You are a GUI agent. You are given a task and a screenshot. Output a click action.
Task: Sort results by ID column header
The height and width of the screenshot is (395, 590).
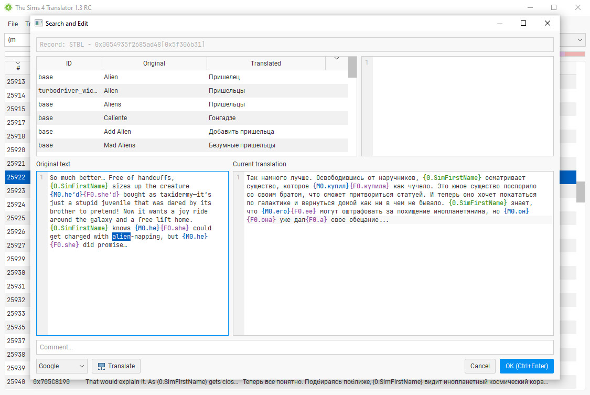tap(69, 63)
